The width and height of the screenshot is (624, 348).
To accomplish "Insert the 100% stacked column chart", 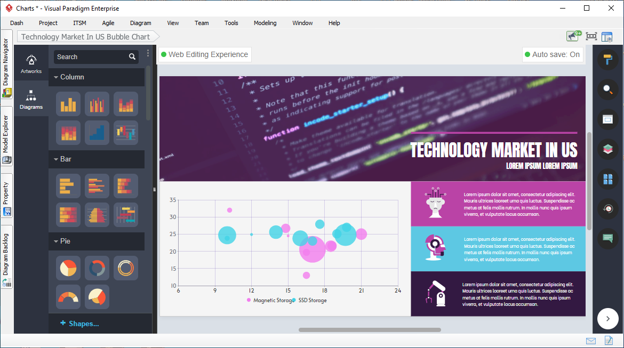I will point(68,133).
